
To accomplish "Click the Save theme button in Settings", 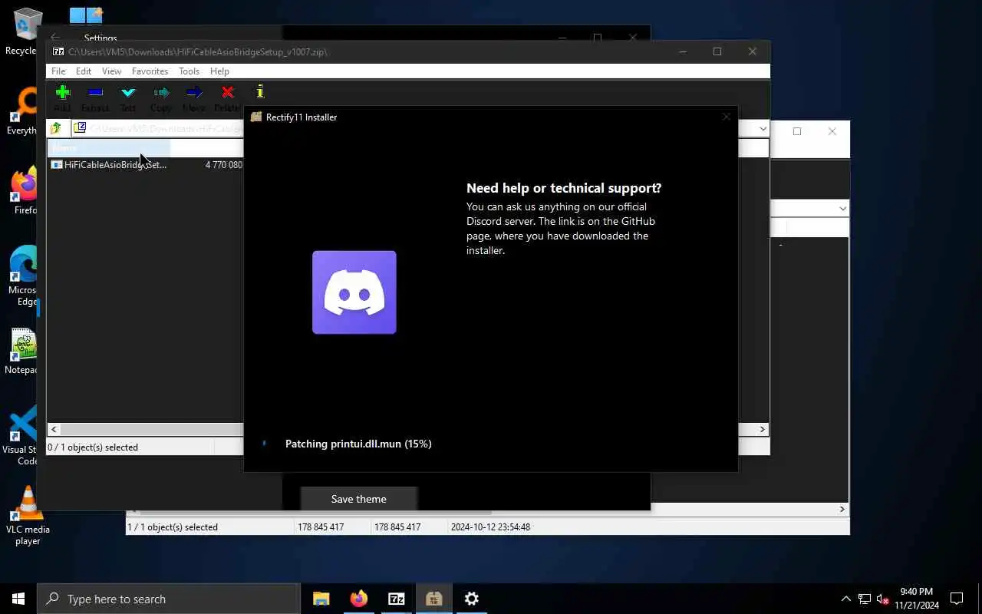I will coord(359,499).
